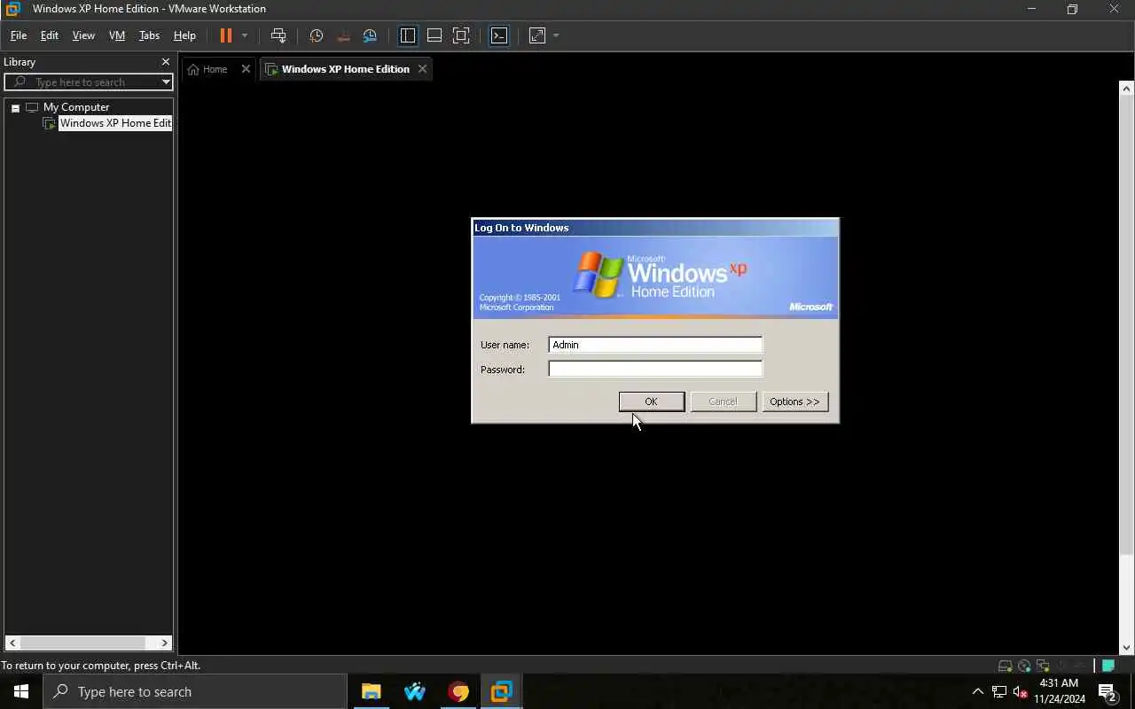The image size is (1135, 709).
Task: Click the stretch guest display icon
Action: [537, 35]
